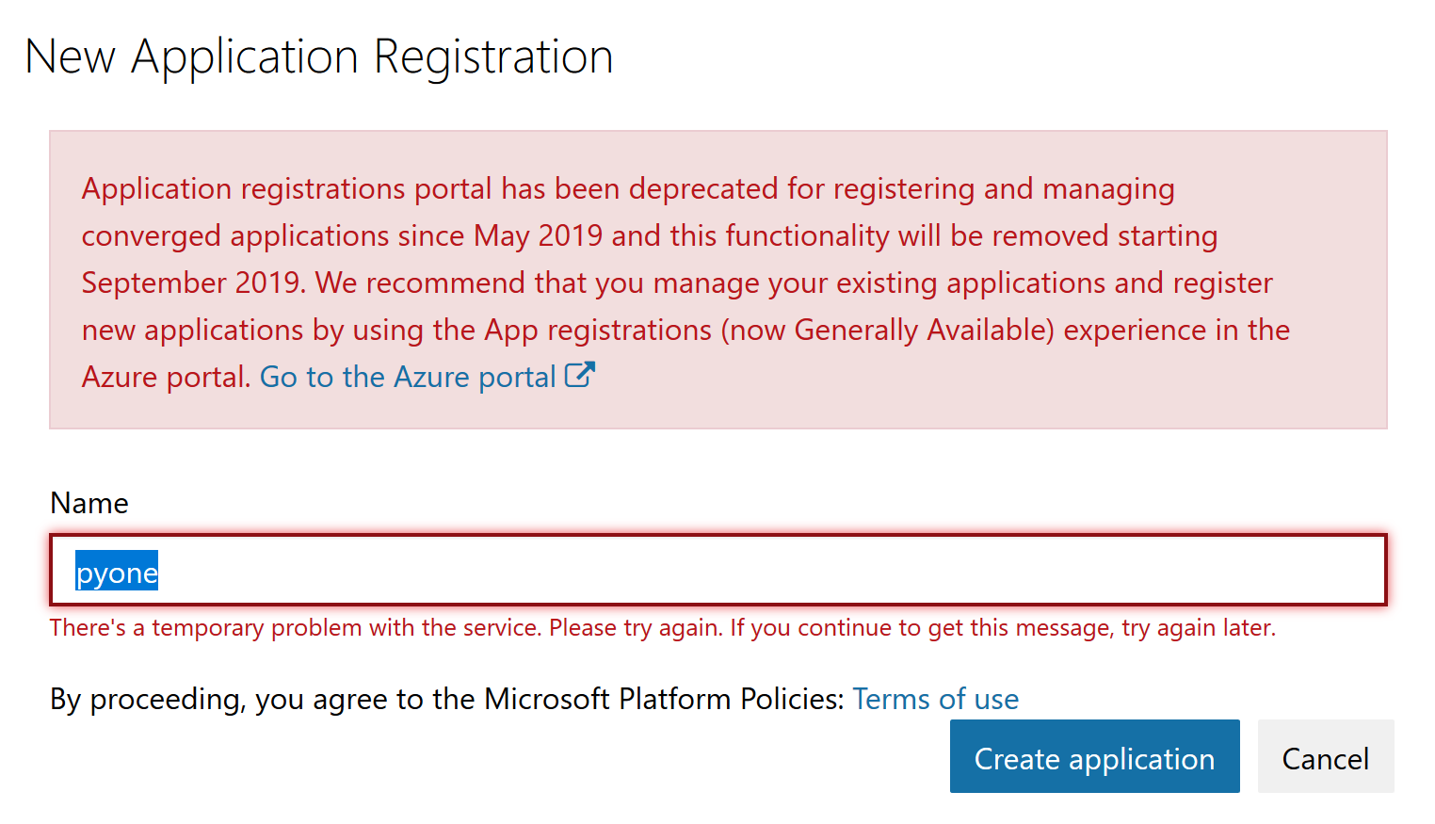1435x824 pixels.
Task: Click the highlighted 'pyone' text in Name field
Action: tap(117, 573)
